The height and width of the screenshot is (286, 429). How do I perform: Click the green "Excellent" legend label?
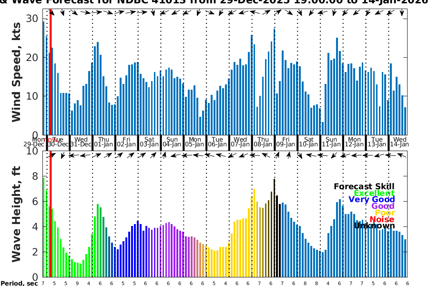[x=374, y=194]
